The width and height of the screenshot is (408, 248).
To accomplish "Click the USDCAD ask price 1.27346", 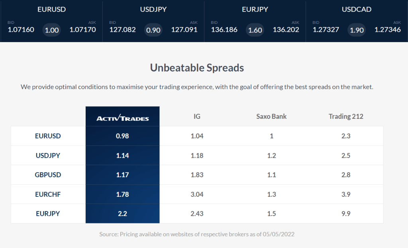I will coord(388,29).
